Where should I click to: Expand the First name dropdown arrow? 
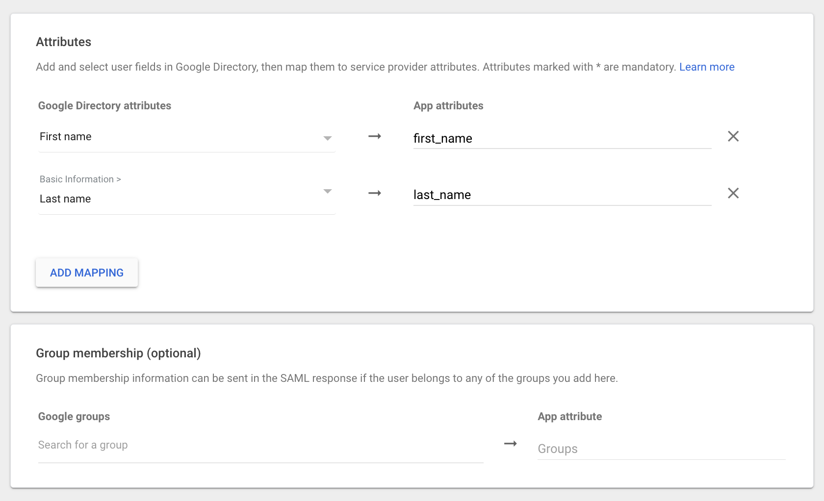(x=328, y=138)
